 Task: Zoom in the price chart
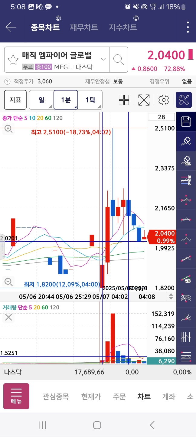pos(8,129)
